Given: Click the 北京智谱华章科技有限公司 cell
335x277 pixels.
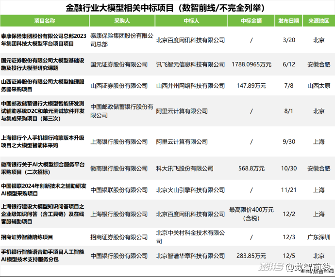Looking at the screenshot, I should pyautogui.click(x=190, y=256).
